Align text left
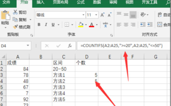This screenshot has height=106, width=171. click(119, 25)
